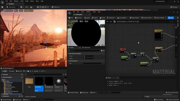Select the Characters folder in tree
Screen dimensions: 180x101
pos(8,84)
